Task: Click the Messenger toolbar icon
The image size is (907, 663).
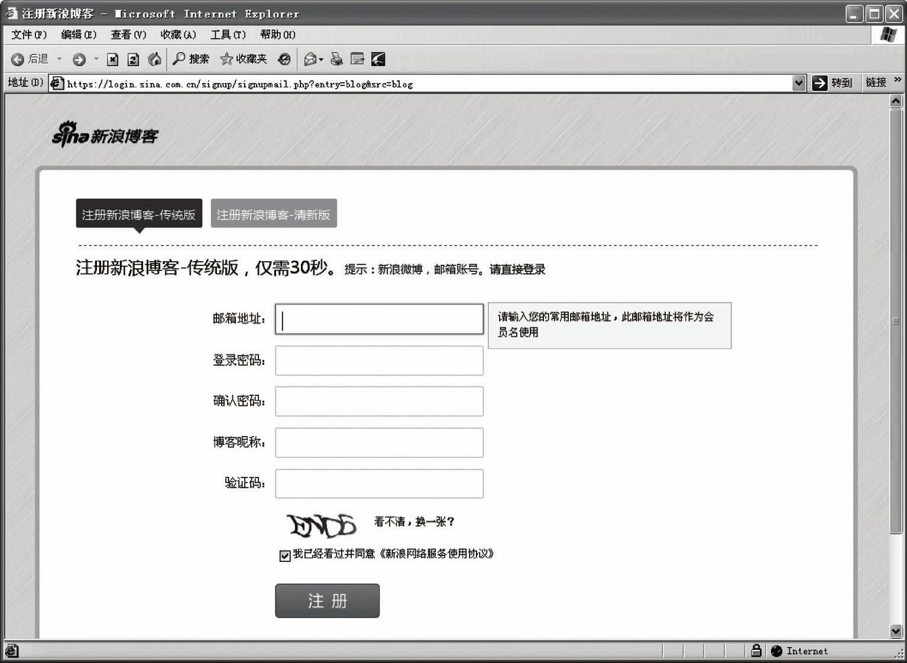Action: pos(378,59)
